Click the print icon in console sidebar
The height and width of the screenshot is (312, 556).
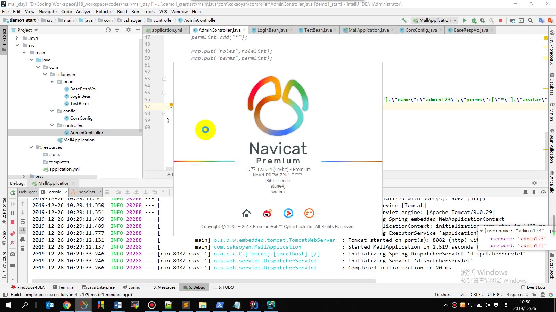tap(23, 240)
